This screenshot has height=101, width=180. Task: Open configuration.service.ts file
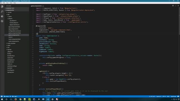tap(15, 31)
